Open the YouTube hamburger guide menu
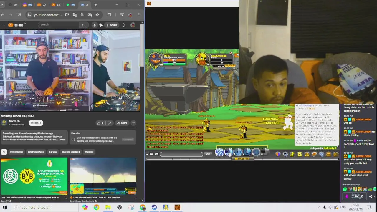 pos(3,25)
